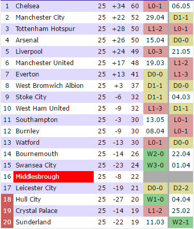
Task: Select Manchester City in the table
Action: tap(40, 18)
